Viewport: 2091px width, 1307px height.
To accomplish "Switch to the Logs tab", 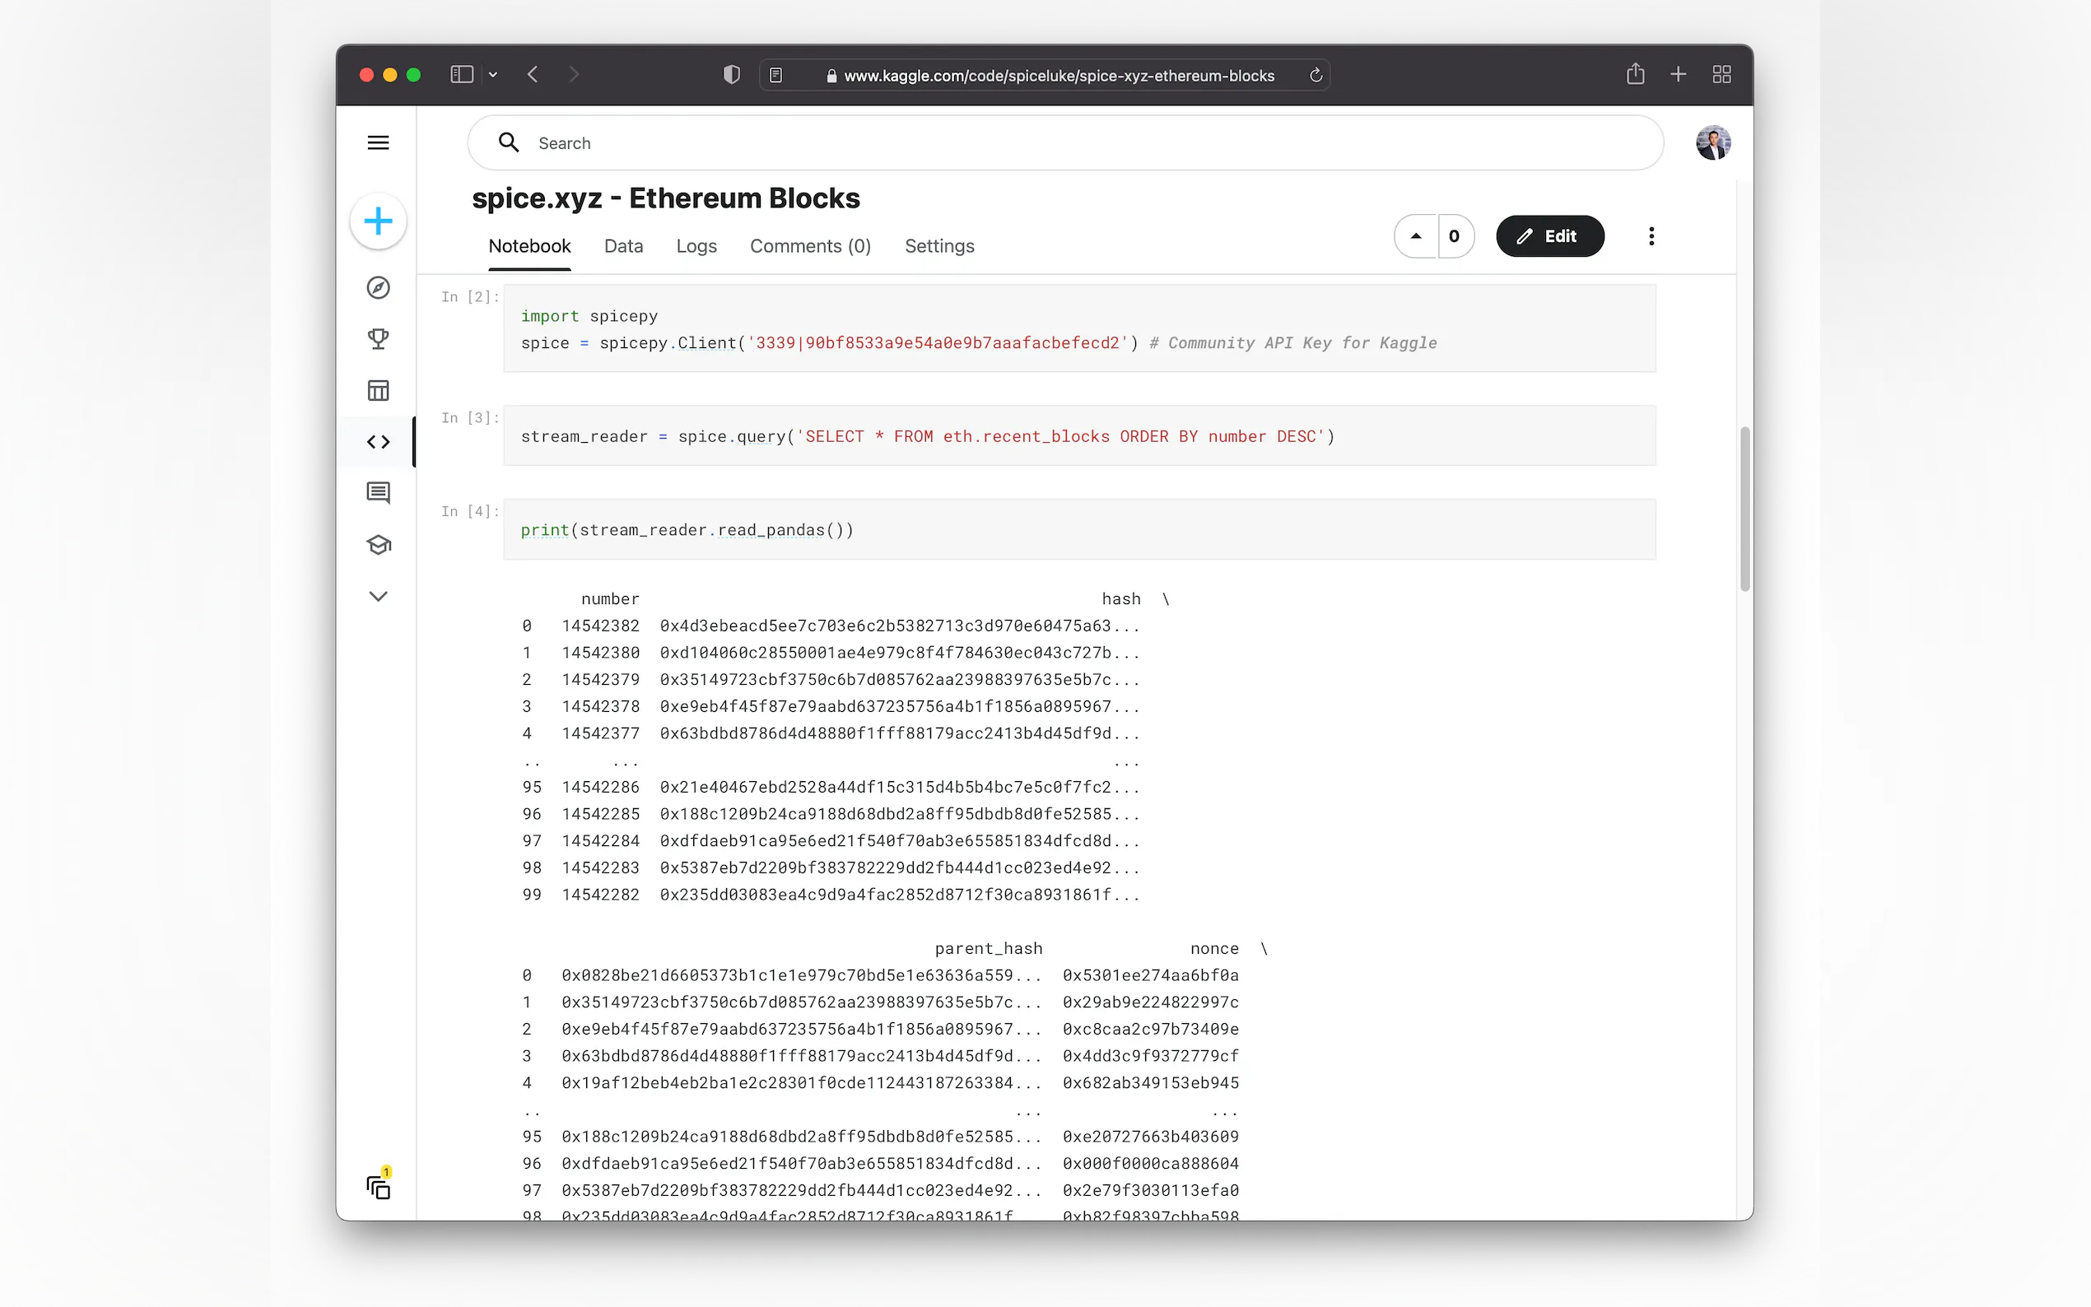I will (696, 246).
